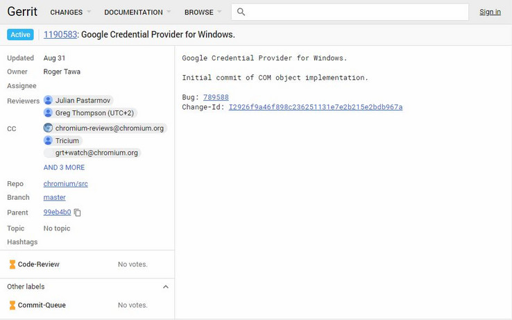Open the master branch link

54,198
